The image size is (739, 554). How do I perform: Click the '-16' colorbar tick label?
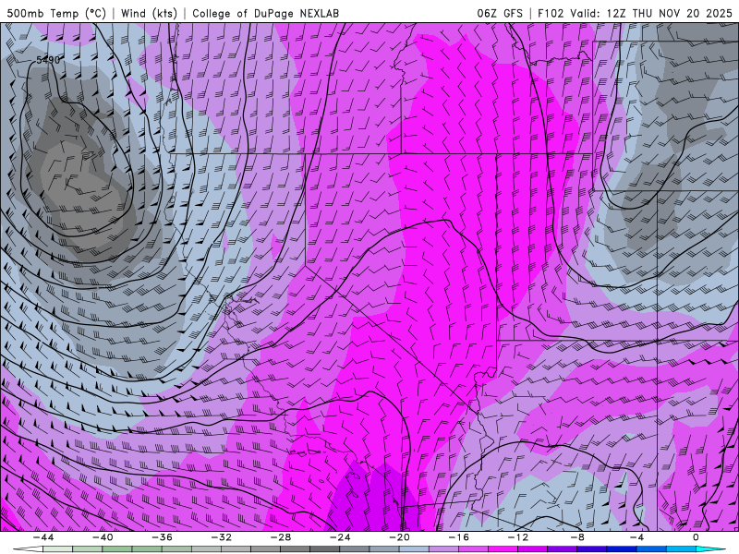click(458, 537)
